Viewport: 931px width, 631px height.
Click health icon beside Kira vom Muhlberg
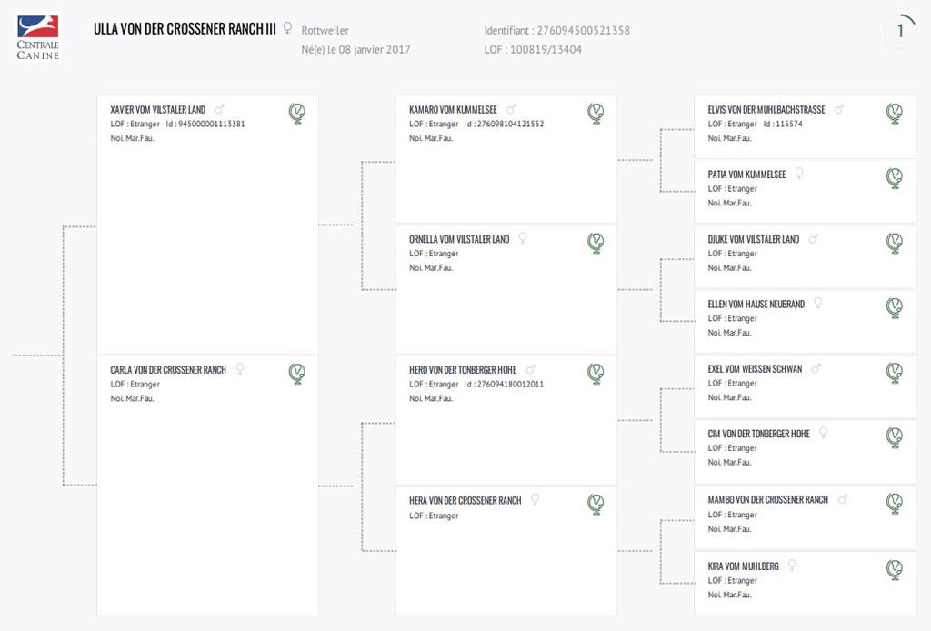895,569
